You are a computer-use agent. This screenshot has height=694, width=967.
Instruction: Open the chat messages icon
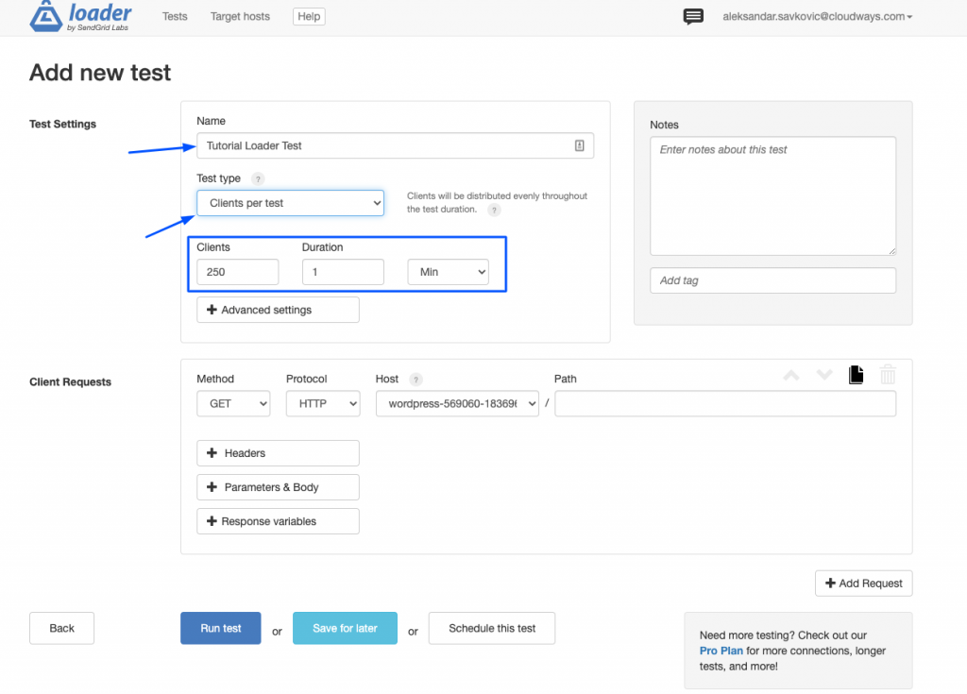(x=693, y=16)
